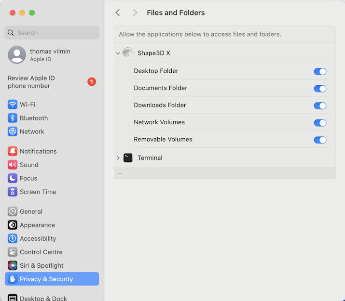
Task: Select the Notifications bell icon
Action: [x=13, y=151]
